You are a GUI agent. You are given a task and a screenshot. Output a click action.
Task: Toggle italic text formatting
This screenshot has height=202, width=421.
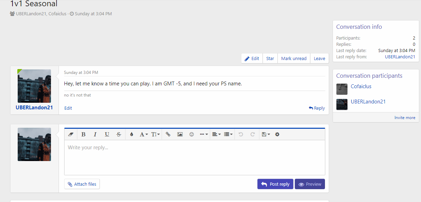pyautogui.click(x=95, y=134)
